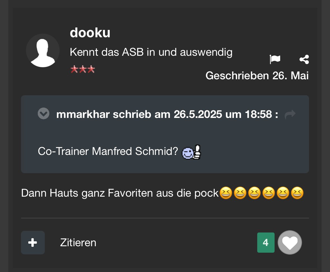This screenshot has width=330, height=272.
Task: Open the dooku username profile link
Action: coord(90,33)
